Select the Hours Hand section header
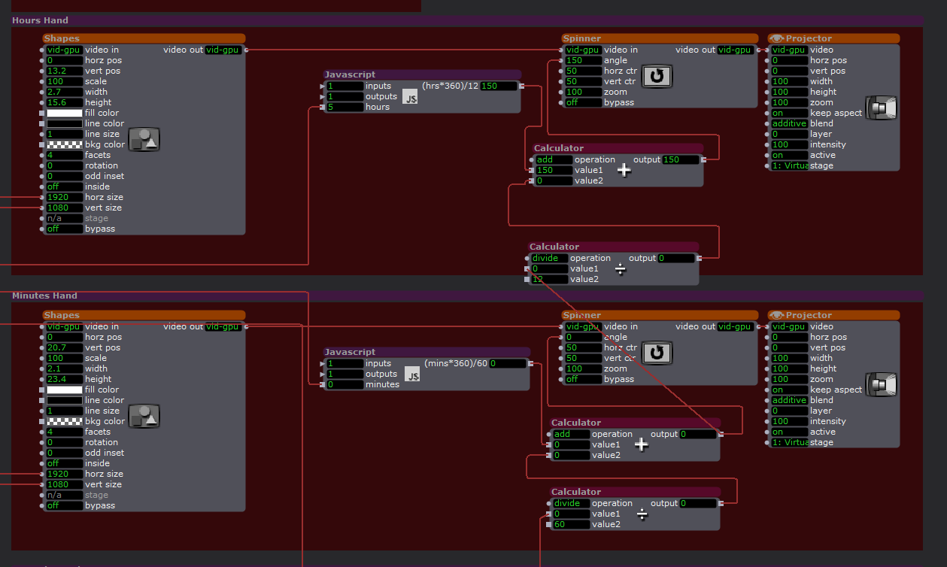Viewport: 947px width, 567px height. click(40, 20)
